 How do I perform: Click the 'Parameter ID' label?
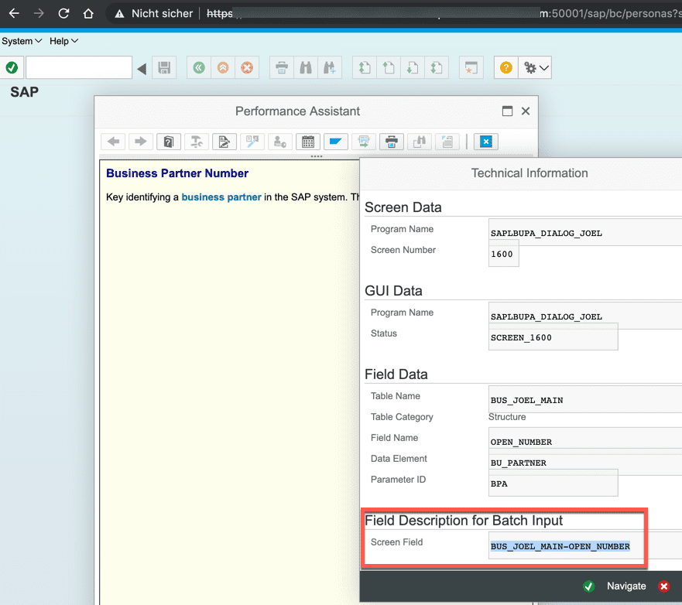click(x=398, y=480)
